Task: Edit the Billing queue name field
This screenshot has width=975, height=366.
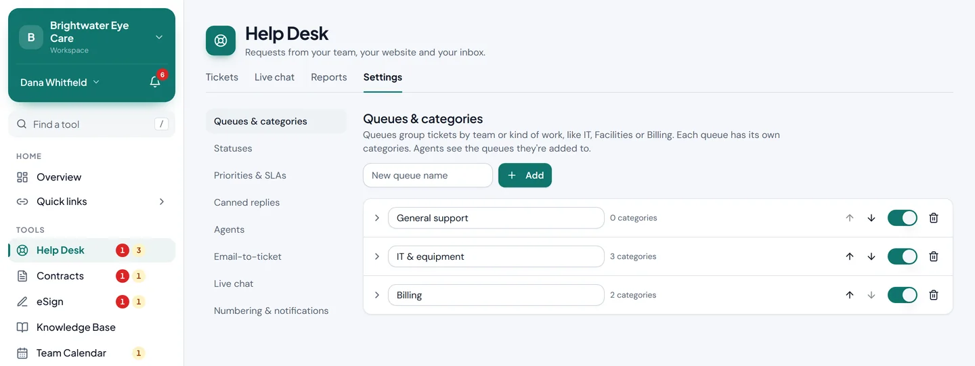Action: pyautogui.click(x=496, y=295)
